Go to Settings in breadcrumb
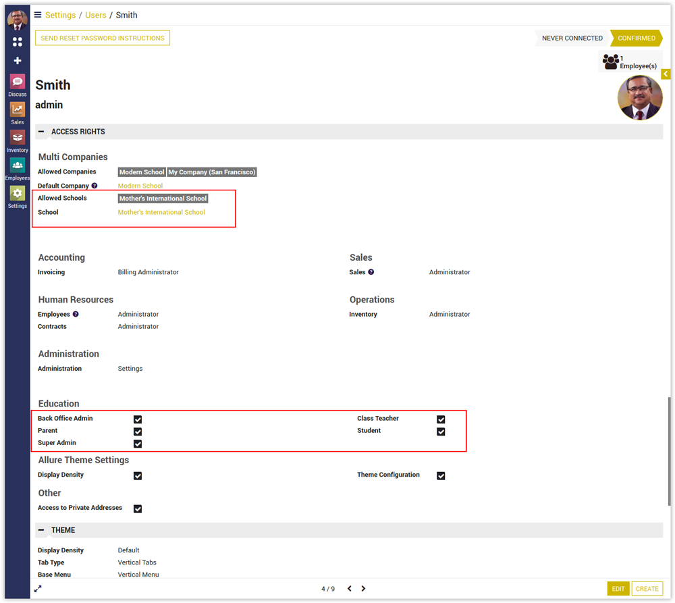The height and width of the screenshot is (603, 675). click(60, 15)
